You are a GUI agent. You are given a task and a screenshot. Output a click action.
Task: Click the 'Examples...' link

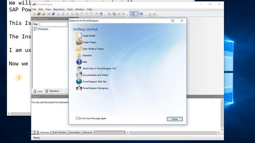coord(88,55)
